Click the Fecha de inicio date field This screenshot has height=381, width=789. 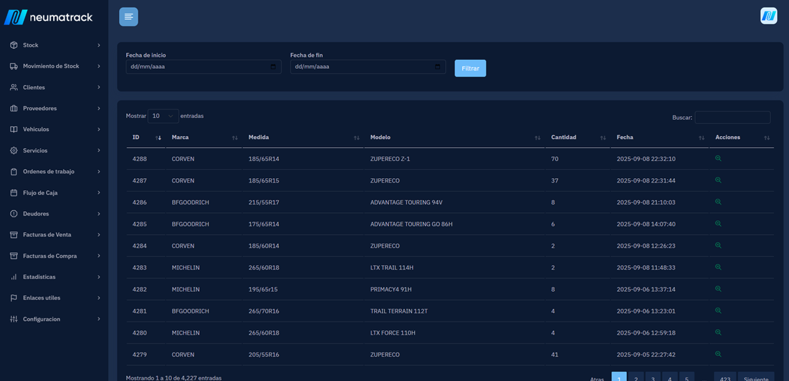(x=203, y=67)
